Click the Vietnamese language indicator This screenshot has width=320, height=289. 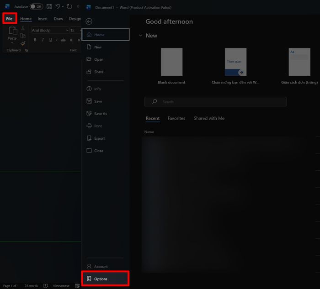(x=61, y=286)
